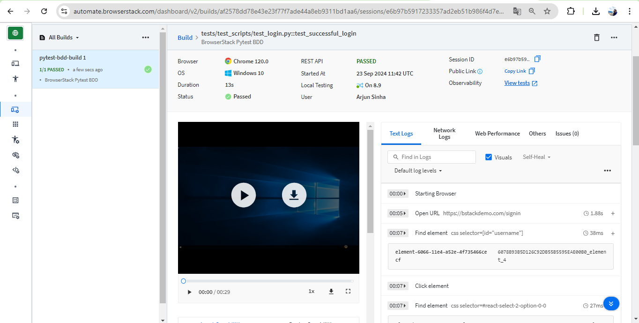Click the browser downloads icon

595,11
